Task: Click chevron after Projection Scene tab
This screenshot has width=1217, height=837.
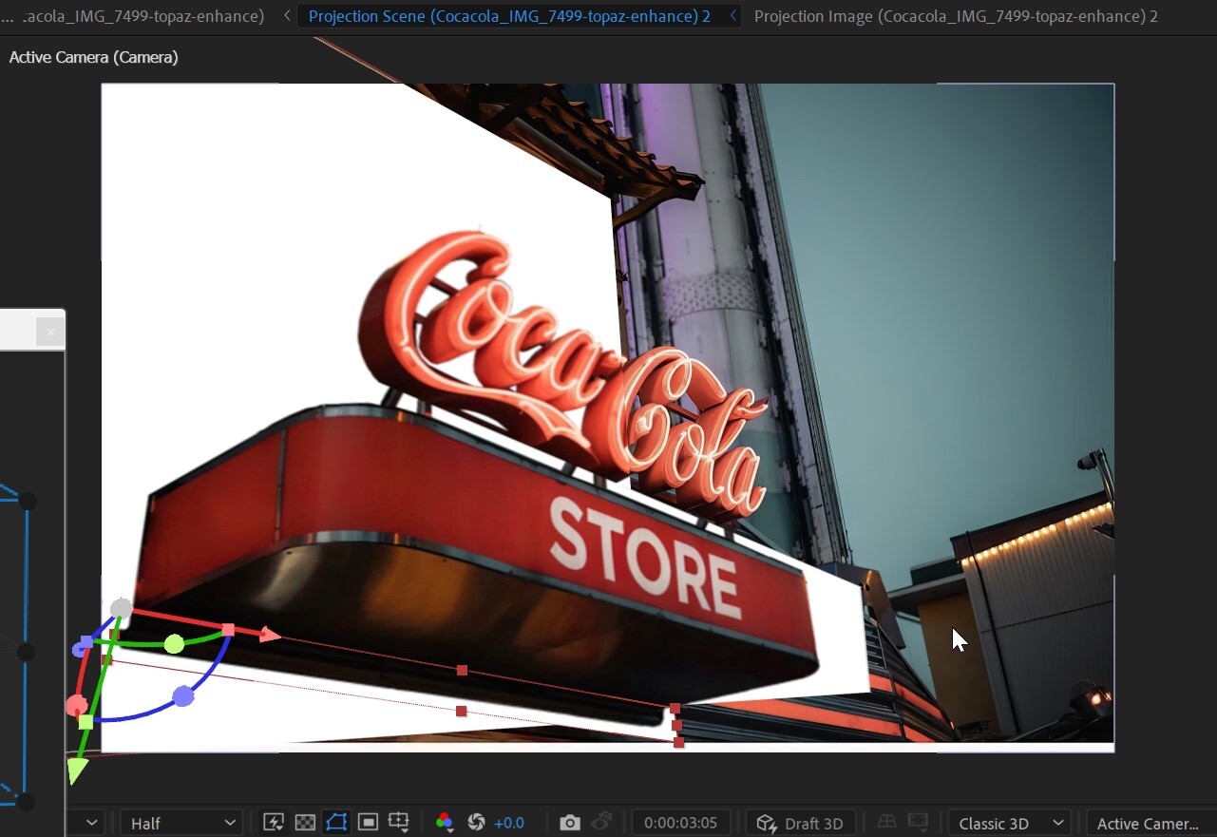Action: [x=732, y=16]
